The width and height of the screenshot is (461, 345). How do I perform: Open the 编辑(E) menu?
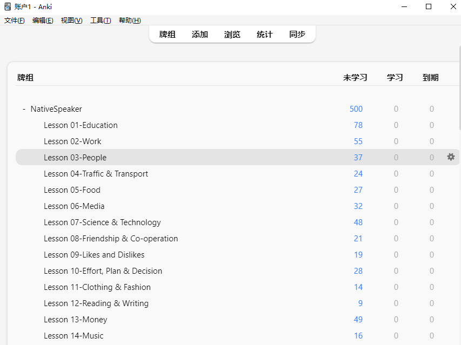(x=43, y=21)
